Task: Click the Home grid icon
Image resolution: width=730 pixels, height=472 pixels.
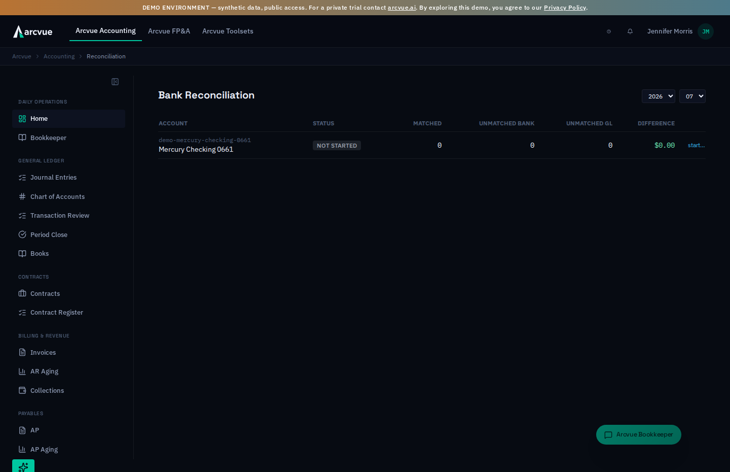Action: 22,119
